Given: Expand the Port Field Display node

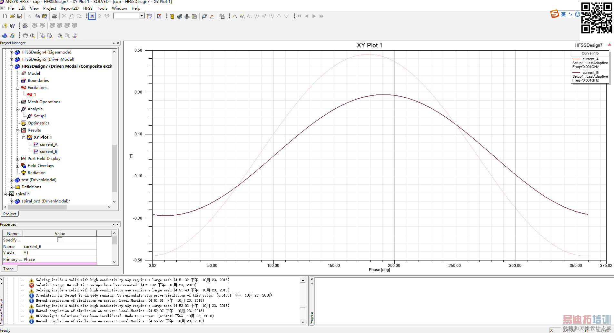Looking at the screenshot, I should 18,159.
